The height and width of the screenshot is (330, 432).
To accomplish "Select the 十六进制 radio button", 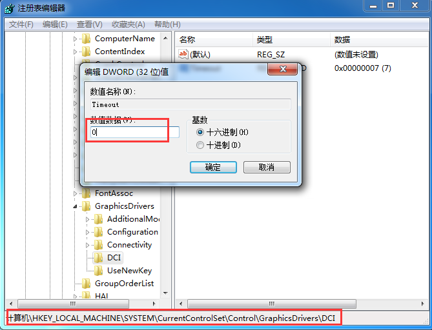I will tap(200, 132).
